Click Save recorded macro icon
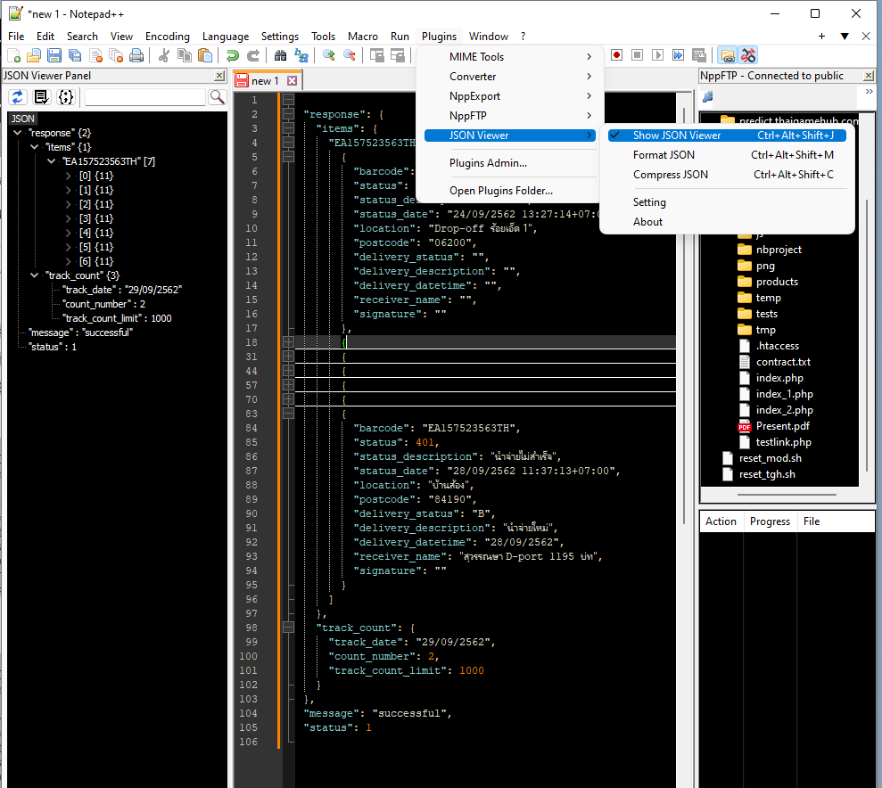Screen dimensions: 882x788 (698, 55)
